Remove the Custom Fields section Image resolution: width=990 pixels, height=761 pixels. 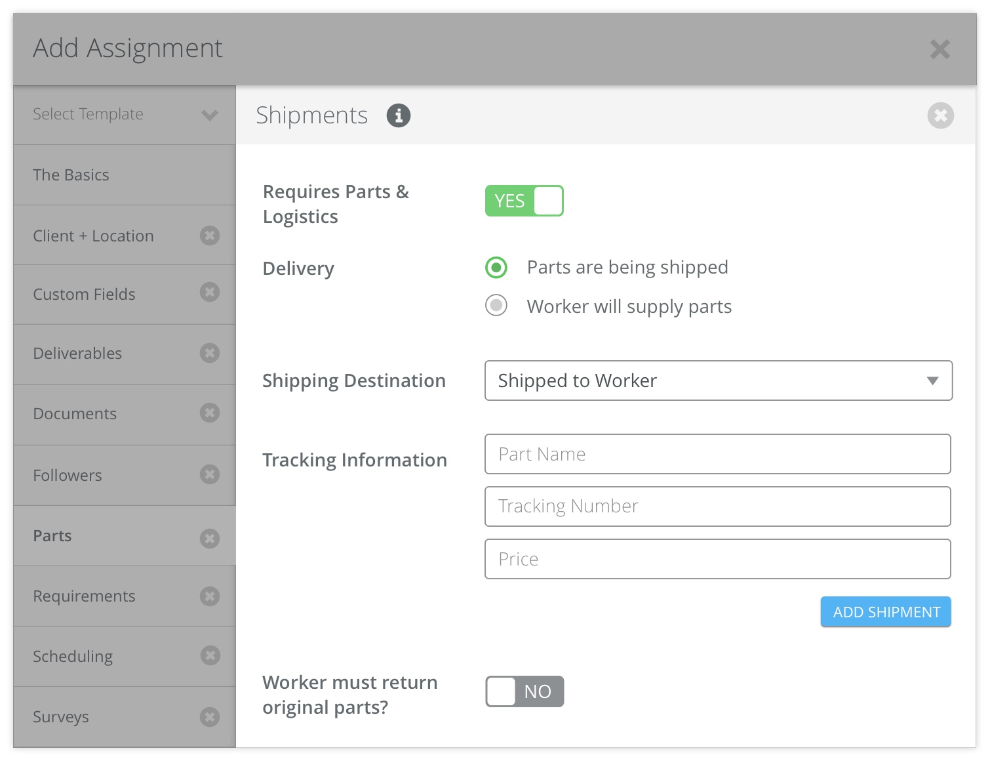pos(210,293)
